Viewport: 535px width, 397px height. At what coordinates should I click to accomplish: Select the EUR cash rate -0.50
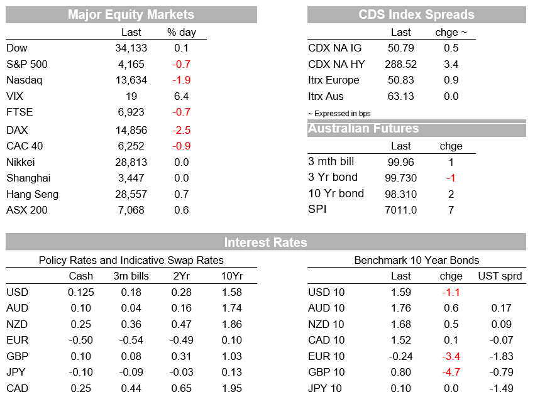point(81,340)
